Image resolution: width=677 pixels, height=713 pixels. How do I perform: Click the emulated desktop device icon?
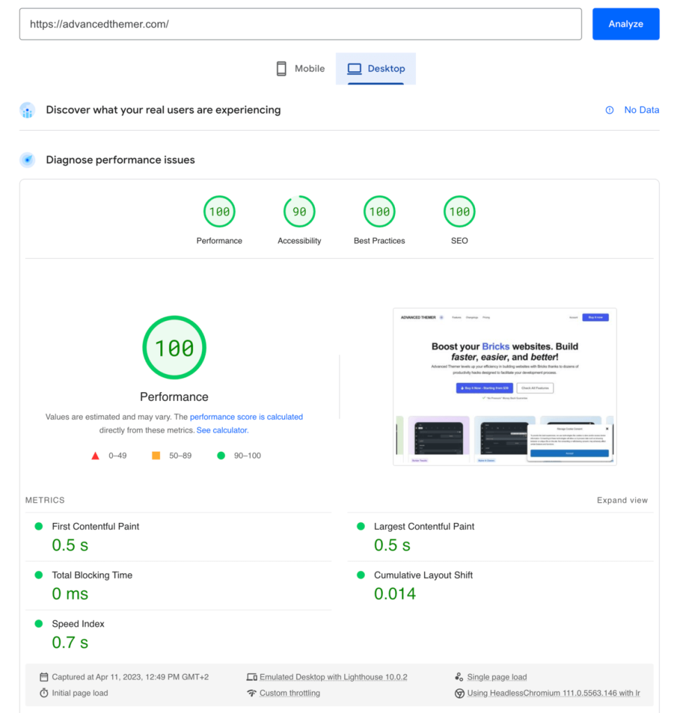point(252,676)
